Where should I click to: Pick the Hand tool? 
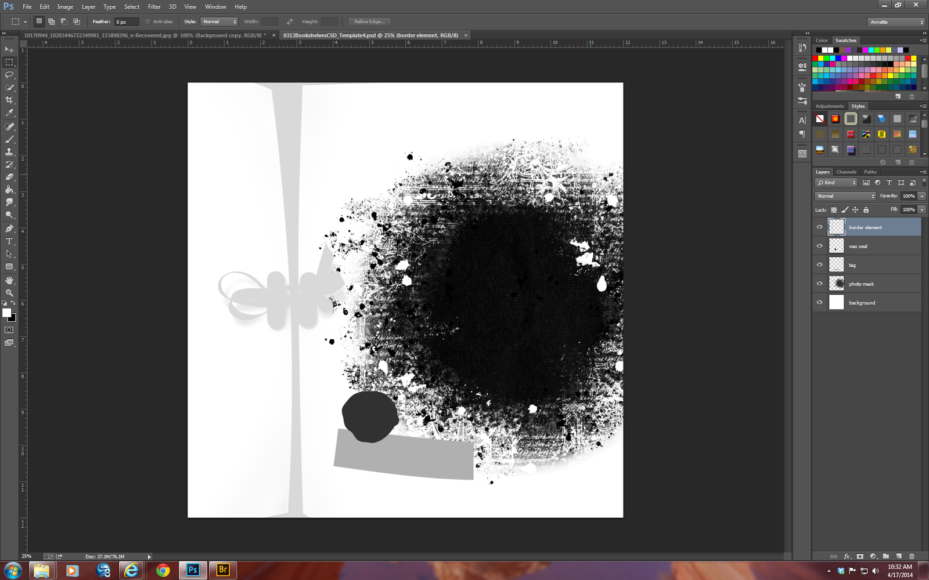[x=9, y=280]
